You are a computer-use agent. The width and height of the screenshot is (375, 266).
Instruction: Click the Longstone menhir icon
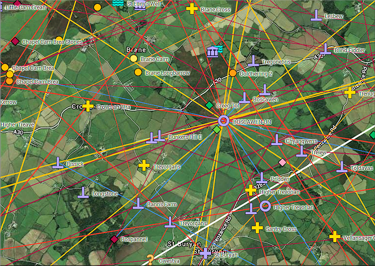click(83, 193)
